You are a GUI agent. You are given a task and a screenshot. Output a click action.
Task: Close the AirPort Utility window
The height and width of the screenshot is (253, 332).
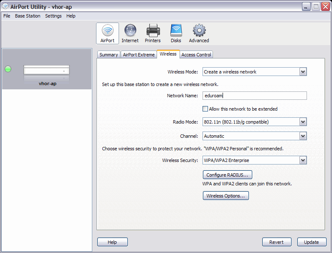(325, 7)
